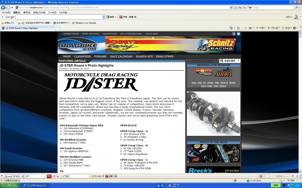
Task: Click the compatibility view page icon
Action: click(235, 8)
